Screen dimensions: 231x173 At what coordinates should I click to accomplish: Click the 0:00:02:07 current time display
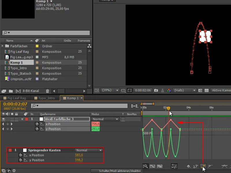pyautogui.click(x=15, y=104)
